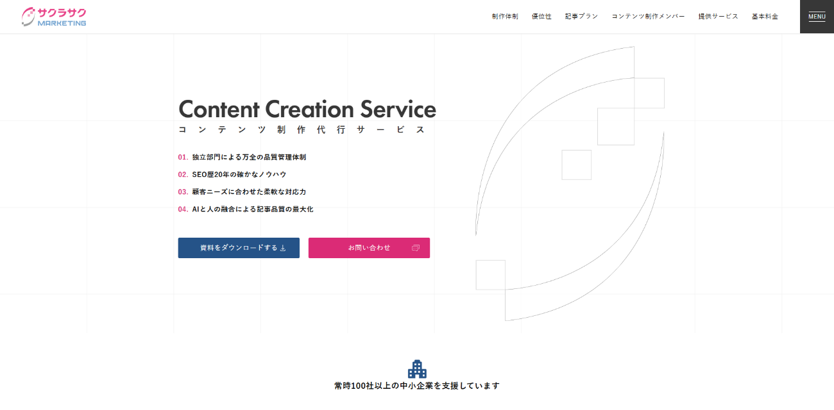This screenshot has width=834, height=410.
Task: Open the dark MENU button
Action: pyautogui.click(x=817, y=17)
